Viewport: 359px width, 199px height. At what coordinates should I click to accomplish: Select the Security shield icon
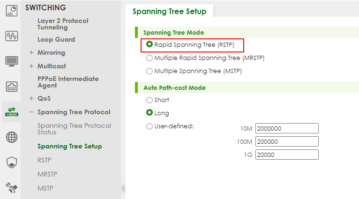(x=12, y=162)
